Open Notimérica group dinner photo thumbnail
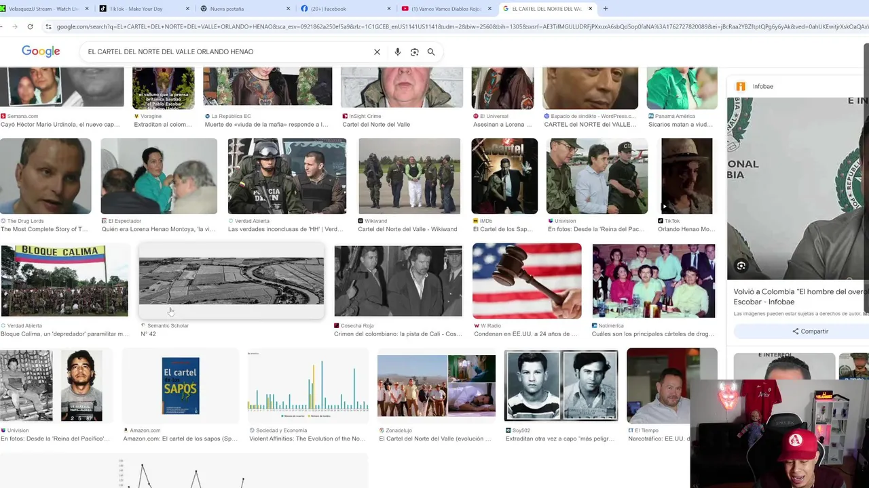Image resolution: width=869 pixels, height=488 pixels. (654, 281)
